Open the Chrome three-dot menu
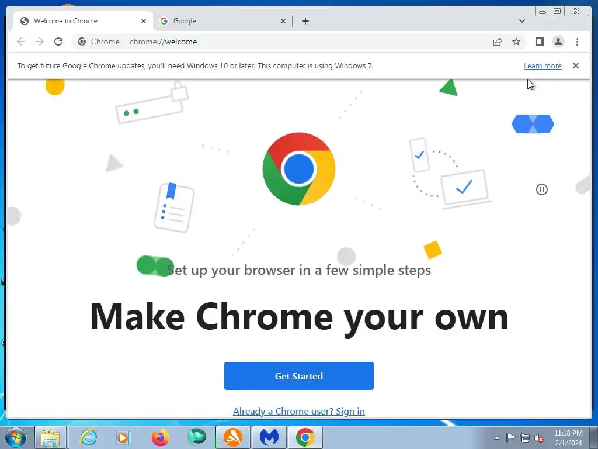 [577, 42]
